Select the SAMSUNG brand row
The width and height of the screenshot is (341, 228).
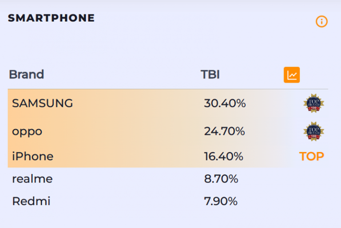(x=43, y=103)
